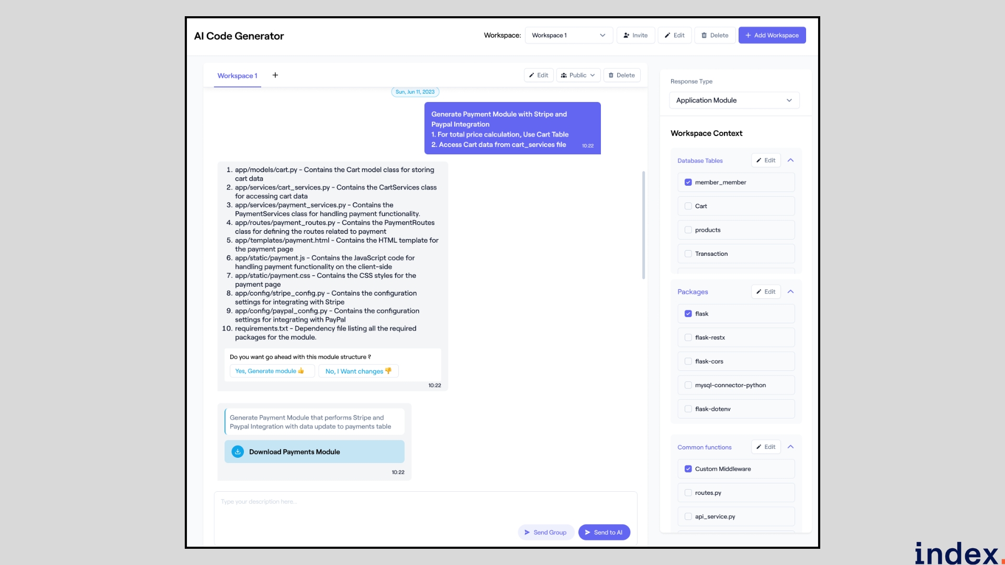Uncheck the member_member table checkbox
Viewport: 1005px width, 565px height.
click(688, 182)
